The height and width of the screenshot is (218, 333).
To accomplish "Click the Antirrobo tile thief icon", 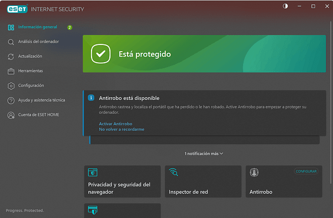I will coord(254,172).
